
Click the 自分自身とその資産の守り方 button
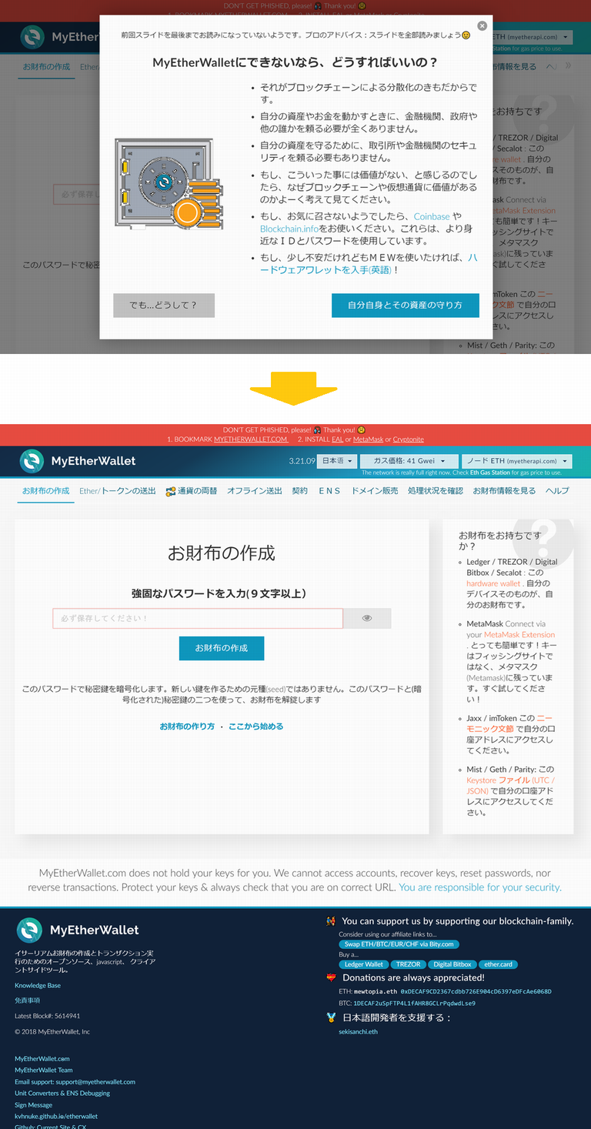click(x=405, y=306)
